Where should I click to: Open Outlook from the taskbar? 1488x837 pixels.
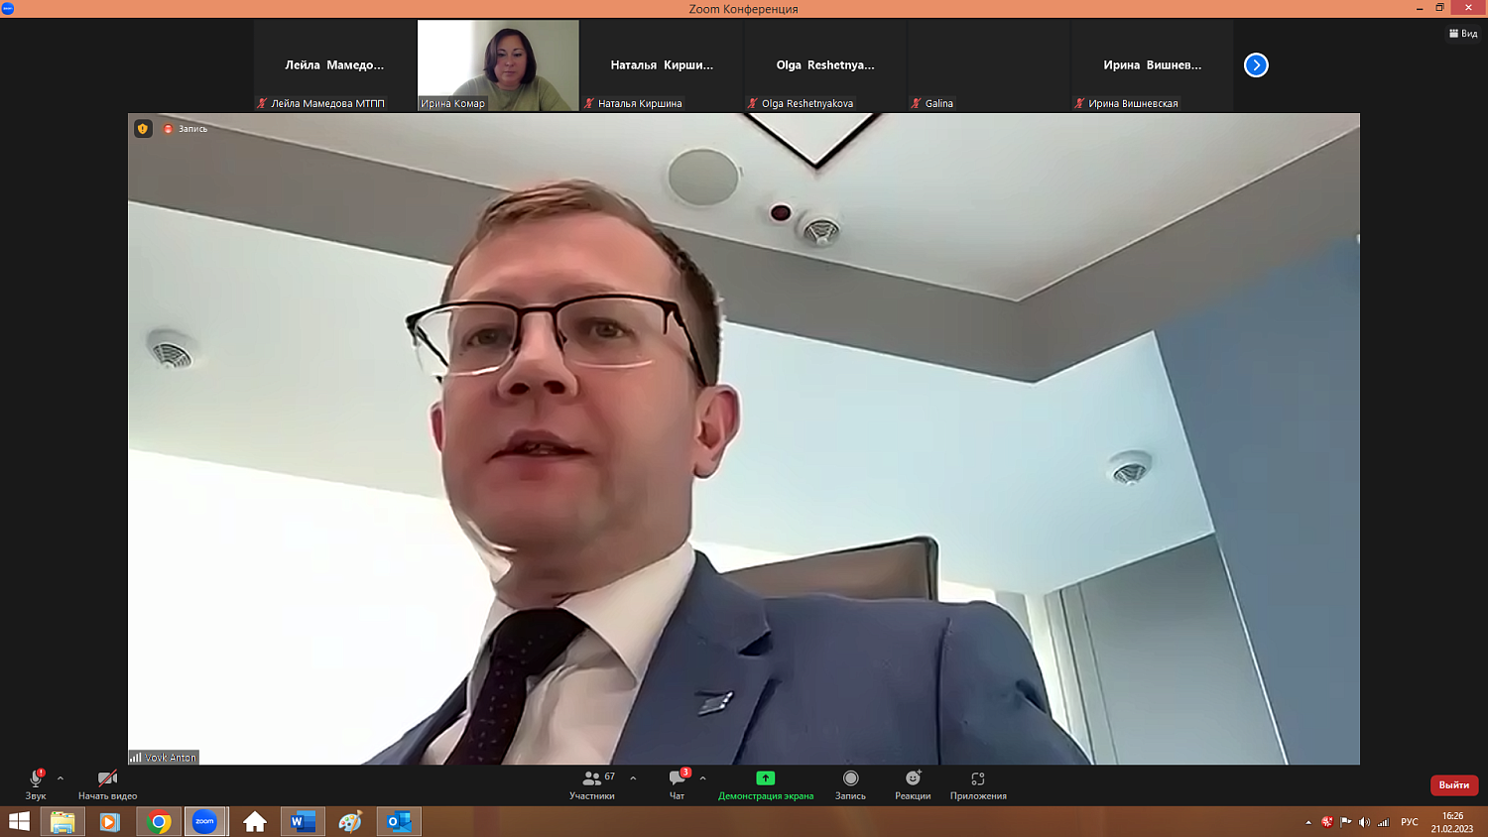(x=399, y=821)
